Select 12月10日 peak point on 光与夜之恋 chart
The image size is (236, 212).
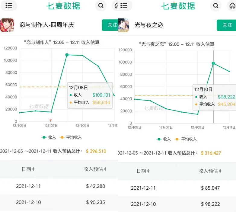213,63
